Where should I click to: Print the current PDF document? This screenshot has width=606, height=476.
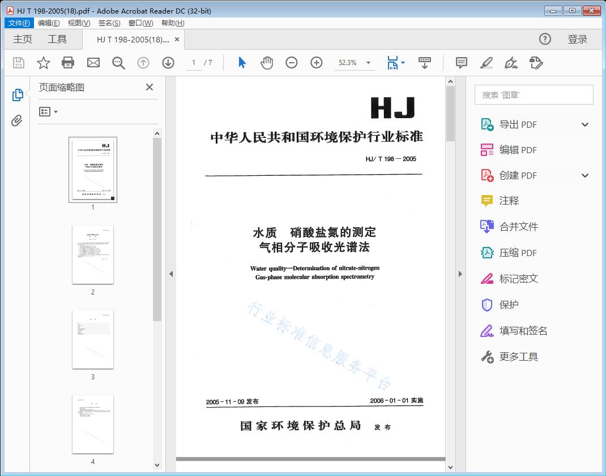68,63
